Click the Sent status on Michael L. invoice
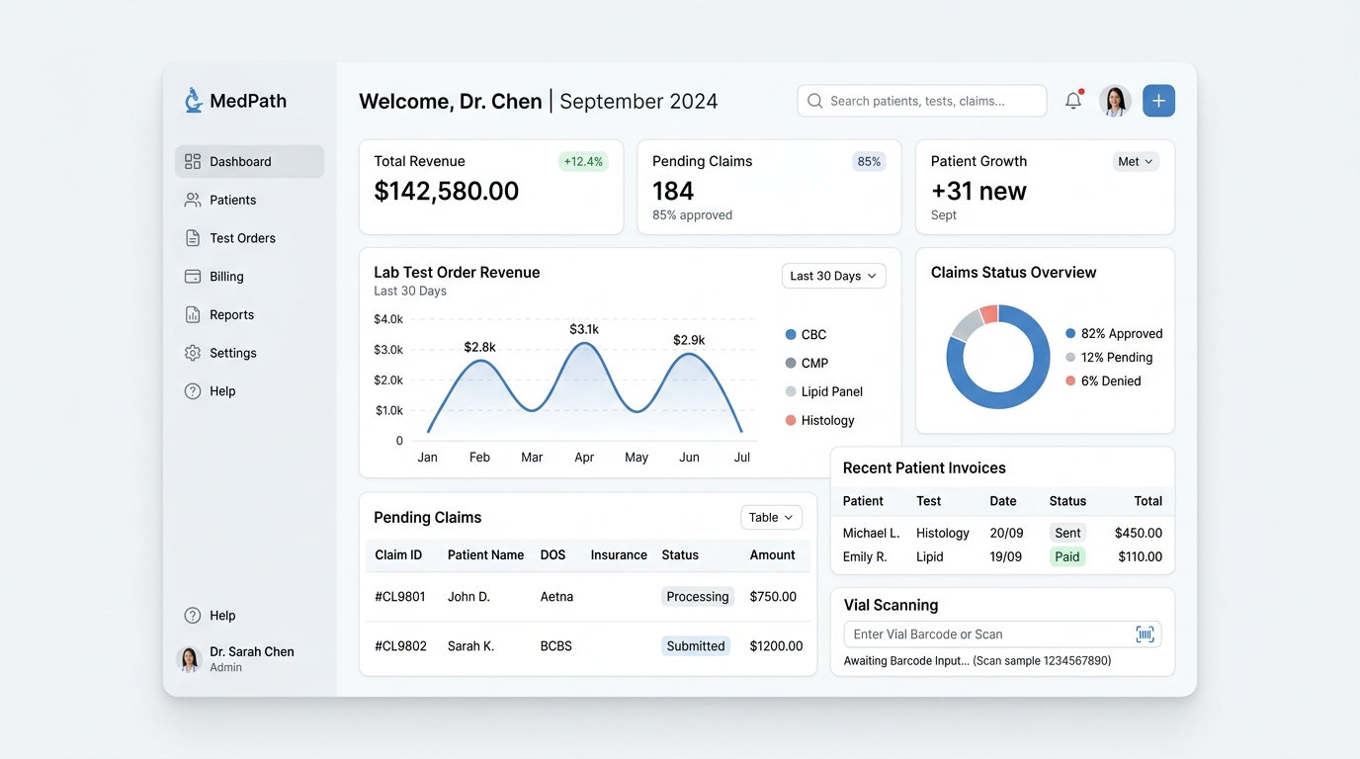Viewport: 1360px width, 759px height. click(x=1067, y=533)
